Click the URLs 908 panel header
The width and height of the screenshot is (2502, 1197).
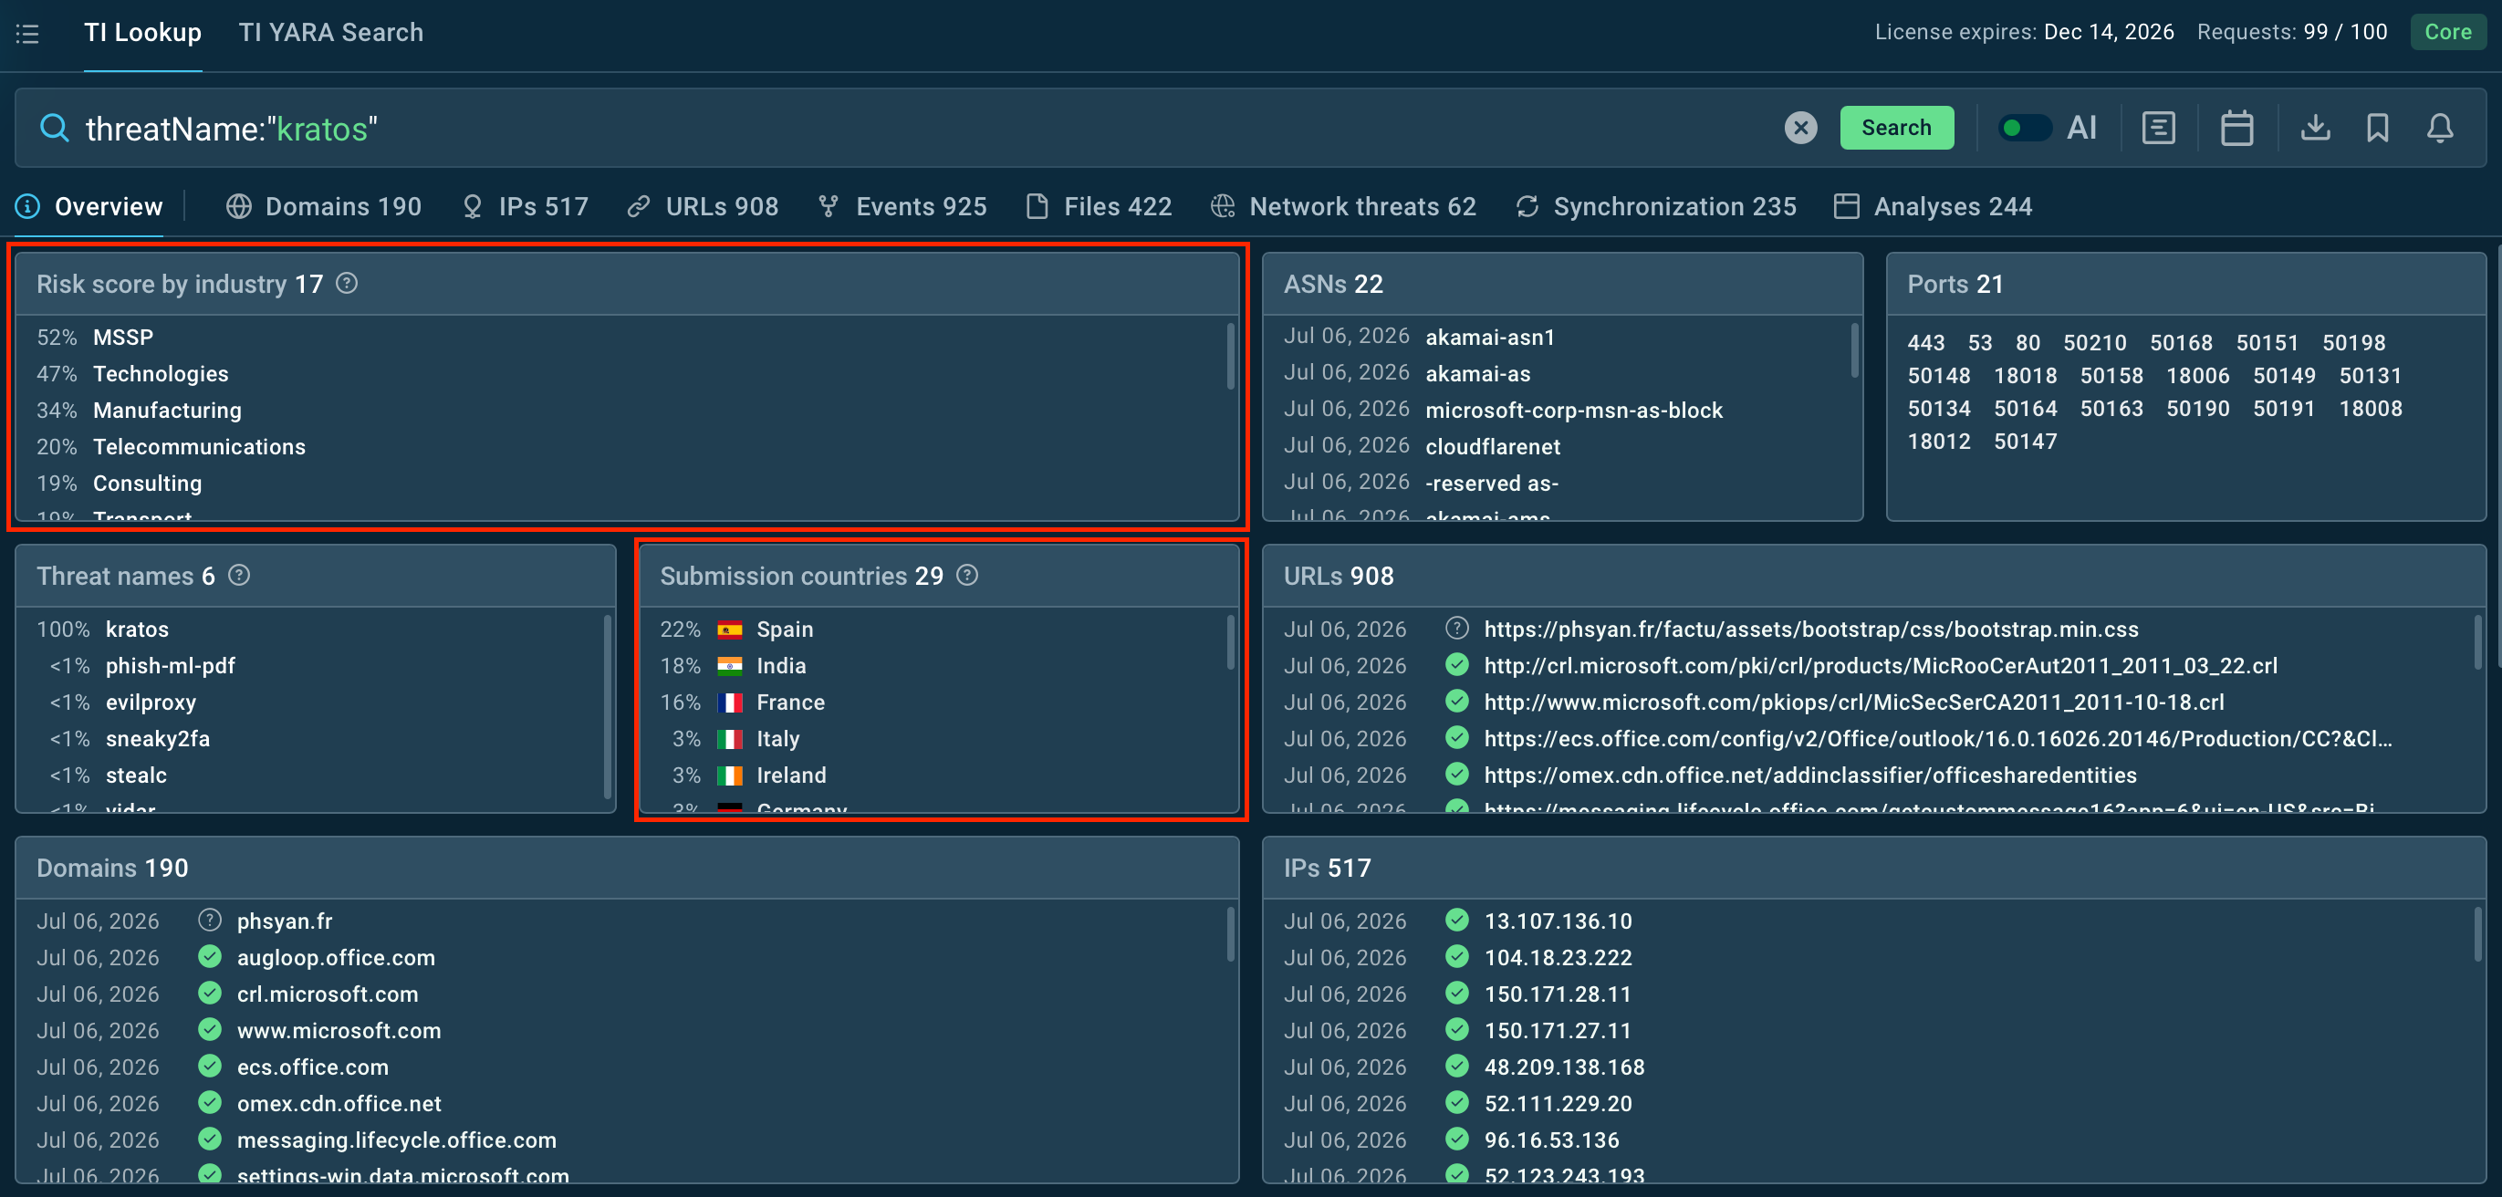[1872, 576]
